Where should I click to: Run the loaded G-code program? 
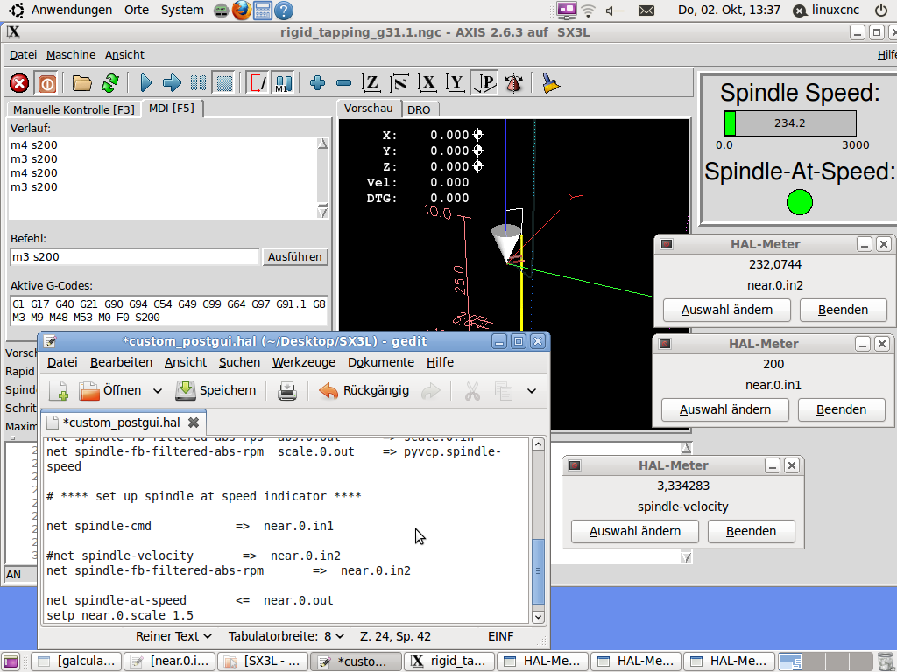click(146, 83)
